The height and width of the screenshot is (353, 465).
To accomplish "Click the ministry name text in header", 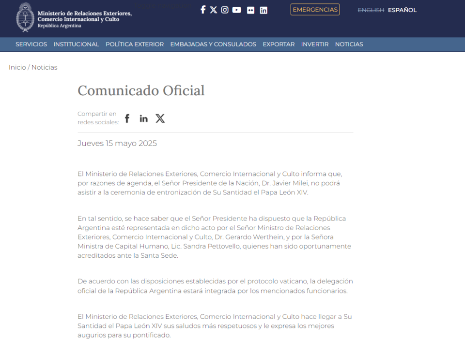I will (84, 16).
